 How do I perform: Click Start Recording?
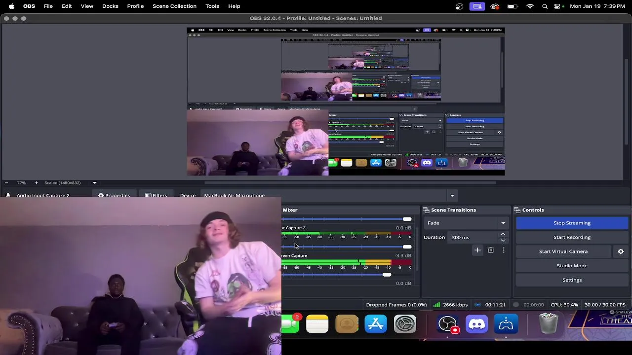(572, 237)
